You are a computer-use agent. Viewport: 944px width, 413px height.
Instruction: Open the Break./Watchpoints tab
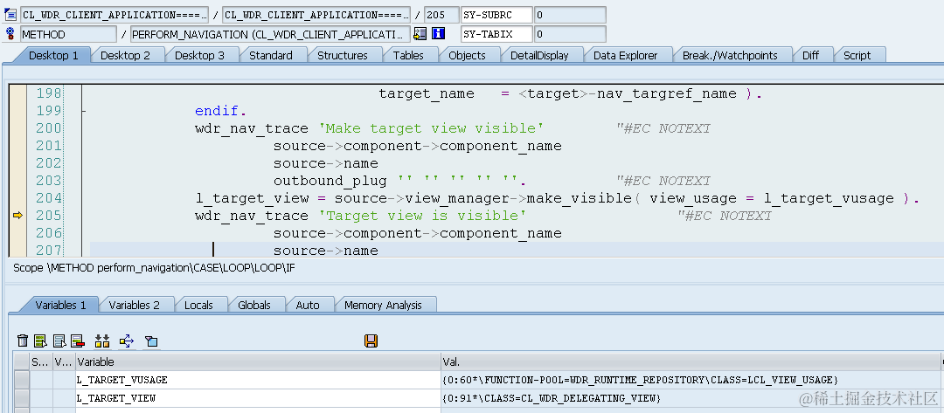tap(730, 55)
